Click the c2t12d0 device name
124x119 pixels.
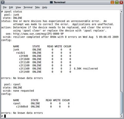24,65
